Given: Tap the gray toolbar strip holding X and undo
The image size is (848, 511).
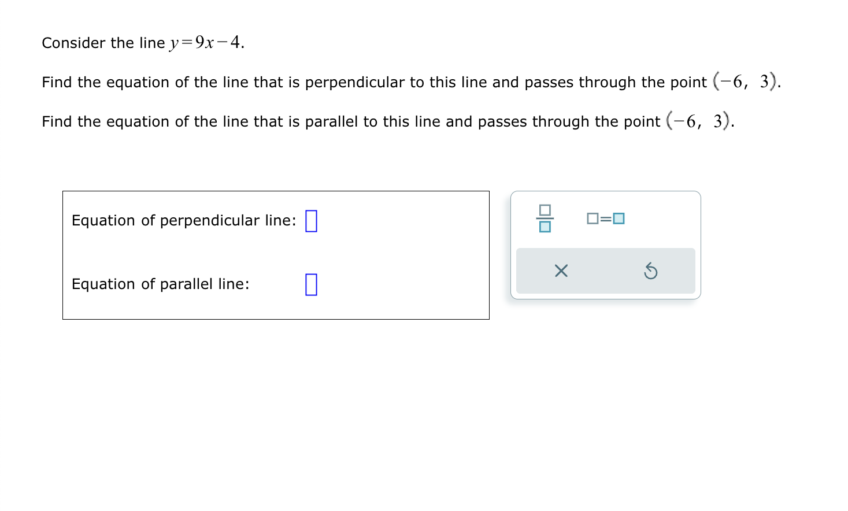Looking at the screenshot, I should tap(605, 271).
